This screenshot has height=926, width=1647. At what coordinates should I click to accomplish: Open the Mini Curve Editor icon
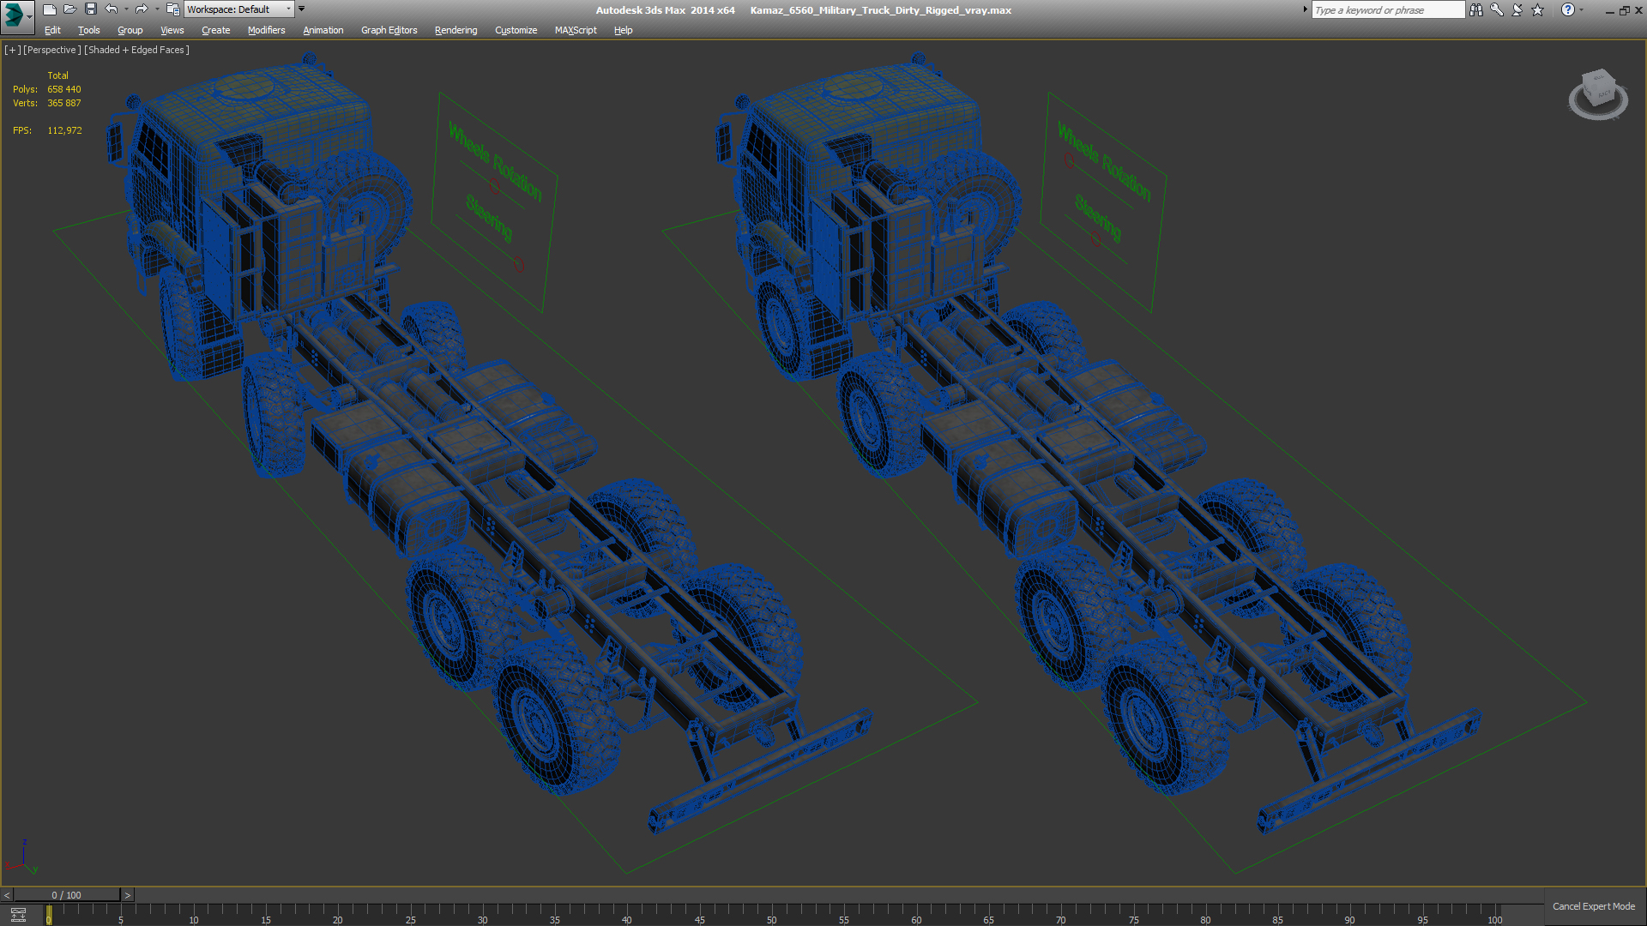coord(18,915)
